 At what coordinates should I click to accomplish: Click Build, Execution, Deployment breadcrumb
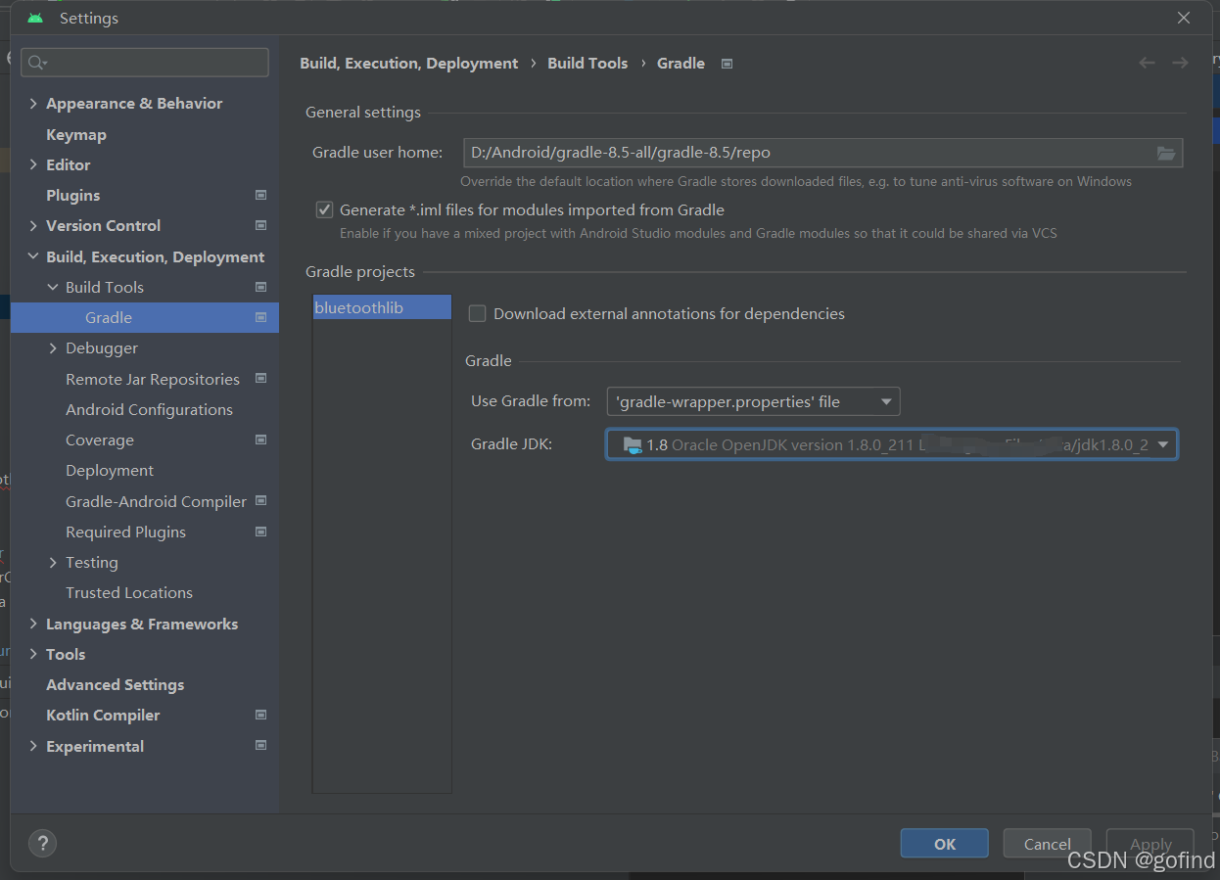pos(409,63)
